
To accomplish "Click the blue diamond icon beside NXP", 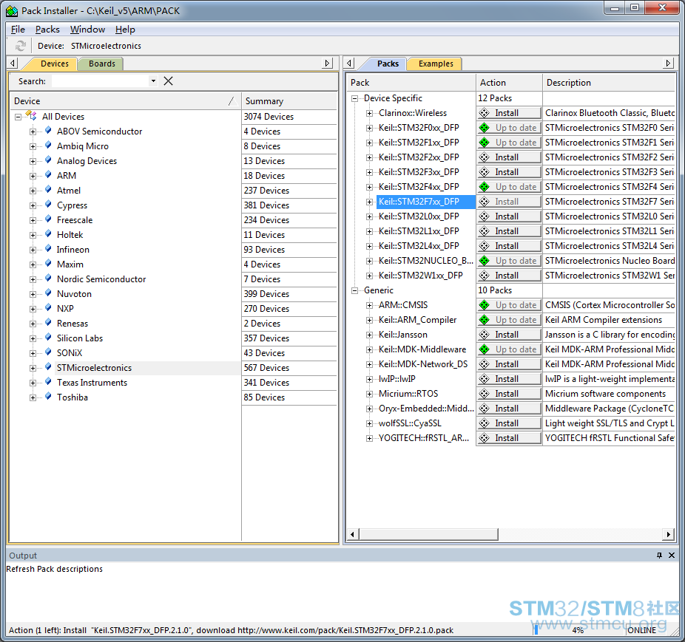I will (x=48, y=308).
